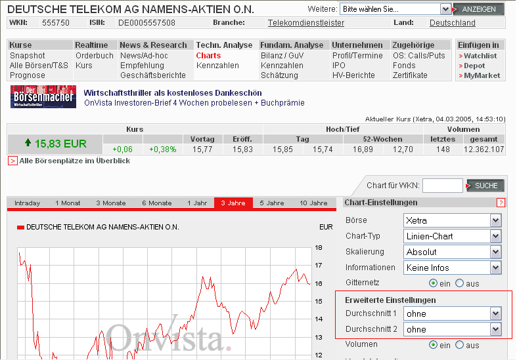Screen dimensions: 517x360
Task: Open the Informationen Keine Infos dropdown
Action: (x=453, y=268)
